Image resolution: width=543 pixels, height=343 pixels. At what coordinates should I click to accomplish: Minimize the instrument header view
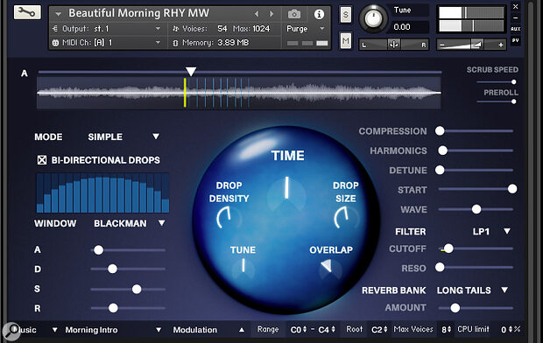[x=515, y=17]
